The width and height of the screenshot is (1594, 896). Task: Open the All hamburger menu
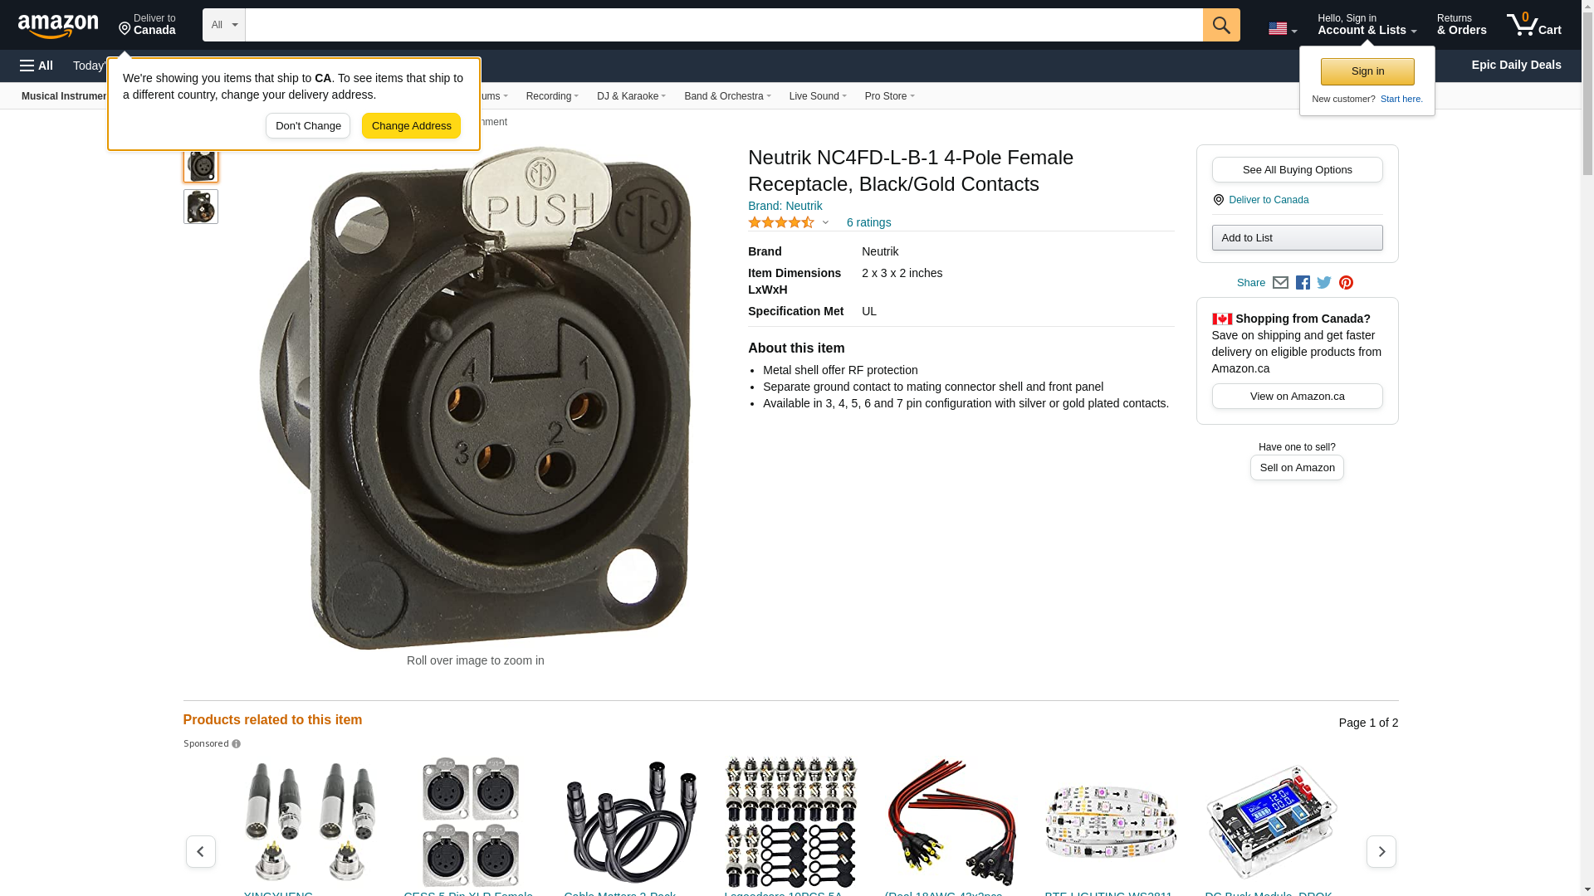pyautogui.click(x=37, y=66)
